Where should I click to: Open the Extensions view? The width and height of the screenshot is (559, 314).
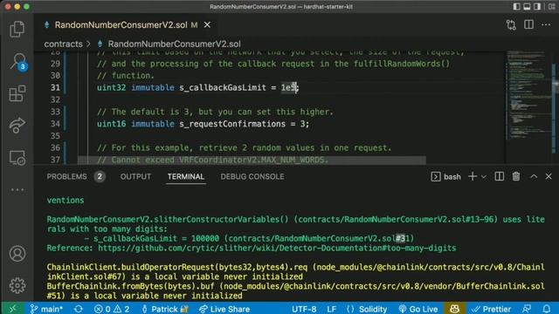click(x=17, y=93)
